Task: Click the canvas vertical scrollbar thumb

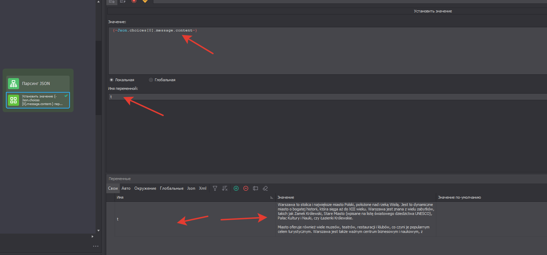Action: pyautogui.click(x=99, y=78)
